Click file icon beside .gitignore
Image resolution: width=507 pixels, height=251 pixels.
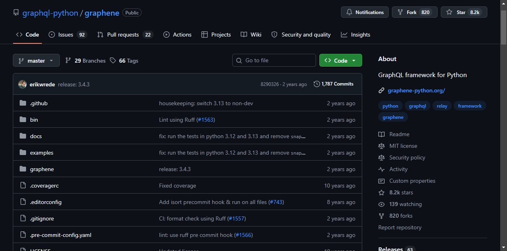(x=23, y=218)
